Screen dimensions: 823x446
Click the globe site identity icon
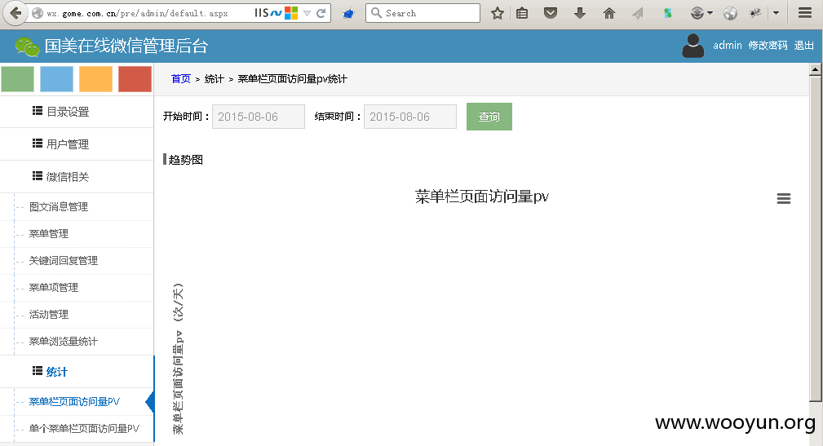(38, 13)
